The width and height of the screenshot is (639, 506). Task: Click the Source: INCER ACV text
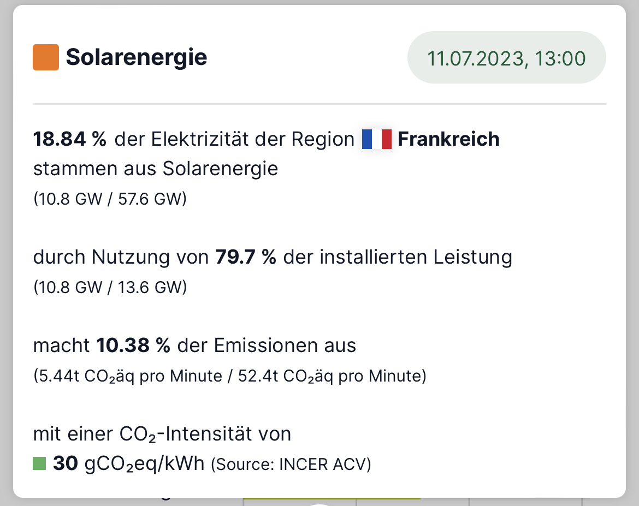click(291, 465)
